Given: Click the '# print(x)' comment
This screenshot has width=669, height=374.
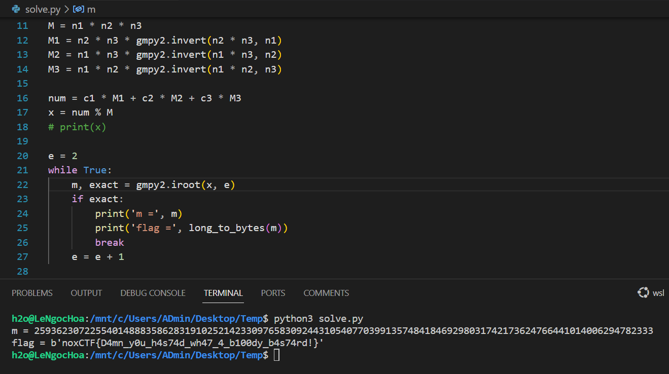Looking at the screenshot, I should point(77,127).
